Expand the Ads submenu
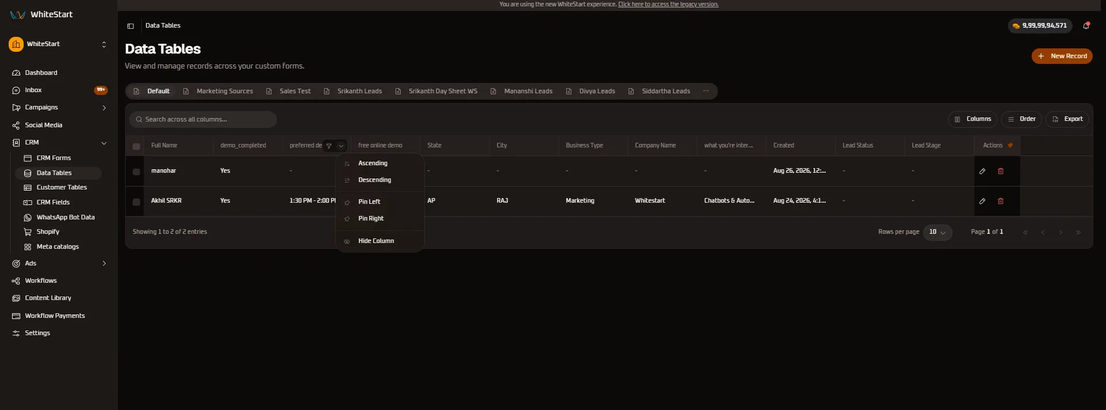Screen dimensions: 1106x410 tap(104, 264)
